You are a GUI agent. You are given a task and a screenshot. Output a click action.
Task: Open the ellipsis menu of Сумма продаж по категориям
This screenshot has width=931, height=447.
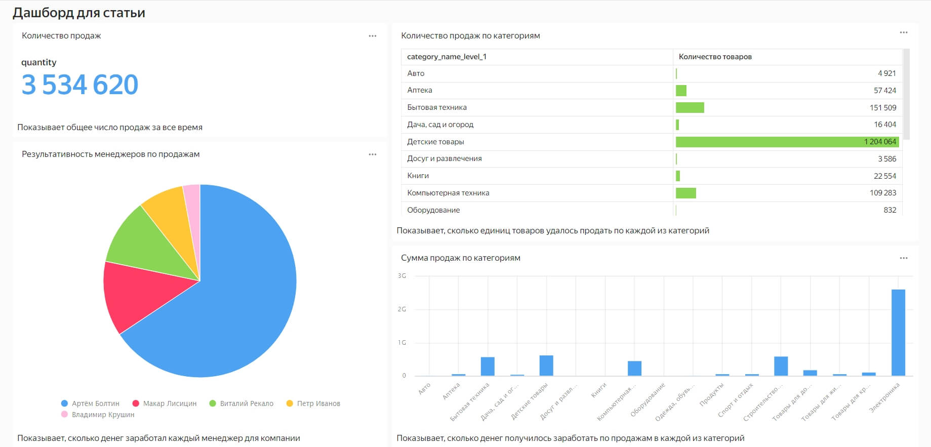click(904, 258)
